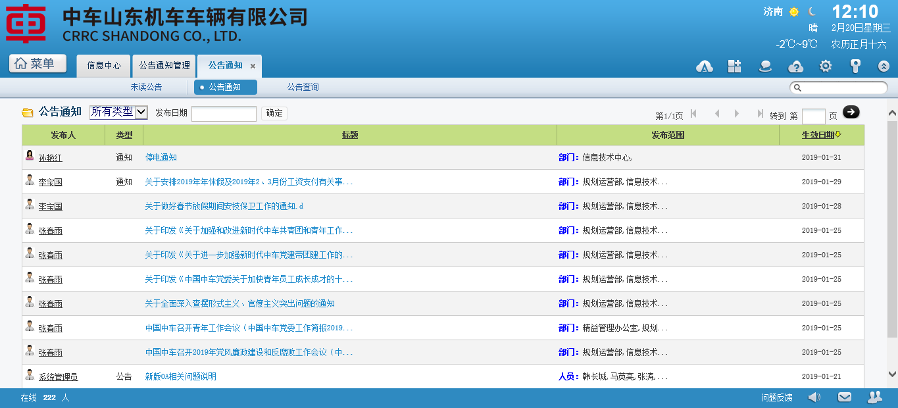The width and height of the screenshot is (898, 408).
Task: Open the 所有类型 type dropdown
Action: click(118, 113)
